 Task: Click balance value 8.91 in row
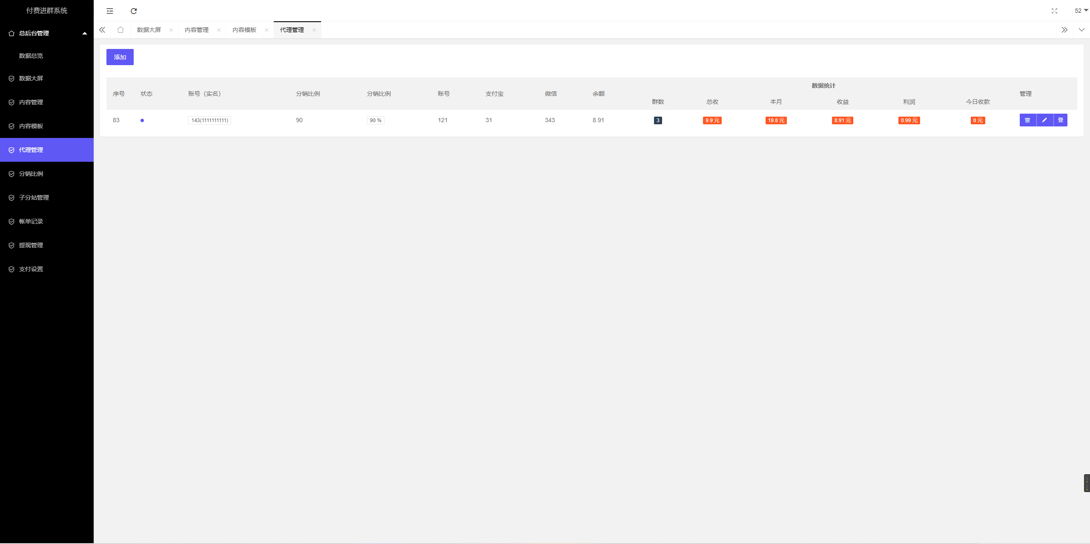pos(598,120)
